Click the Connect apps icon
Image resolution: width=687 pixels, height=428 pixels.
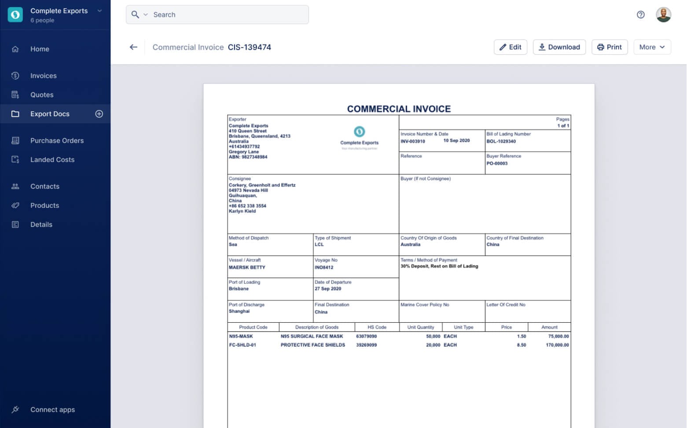pyautogui.click(x=15, y=410)
